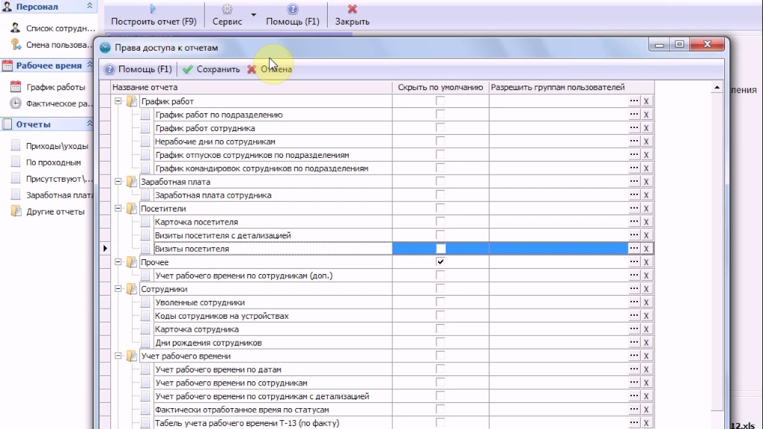Open Фактическое рабочее время sidebar item

click(52, 104)
